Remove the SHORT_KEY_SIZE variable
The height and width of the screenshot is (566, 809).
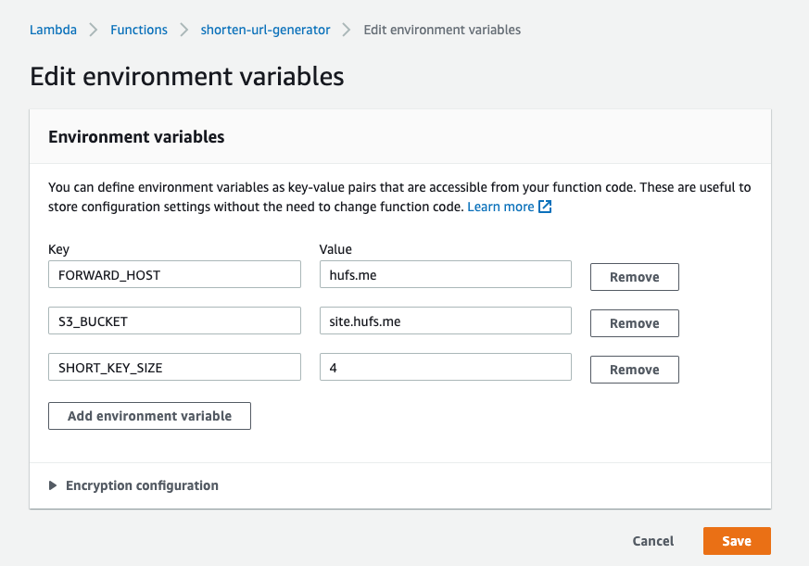[x=635, y=370]
